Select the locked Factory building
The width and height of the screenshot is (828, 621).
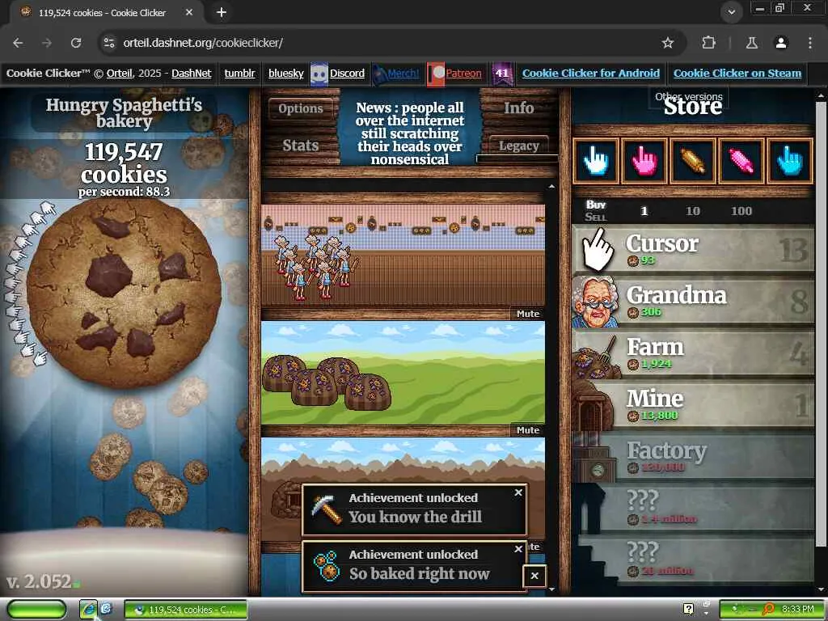click(x=693, y=457)
